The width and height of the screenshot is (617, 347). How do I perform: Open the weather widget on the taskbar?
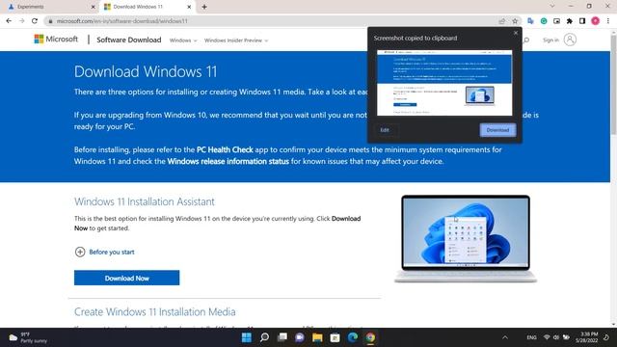[28, 337]
